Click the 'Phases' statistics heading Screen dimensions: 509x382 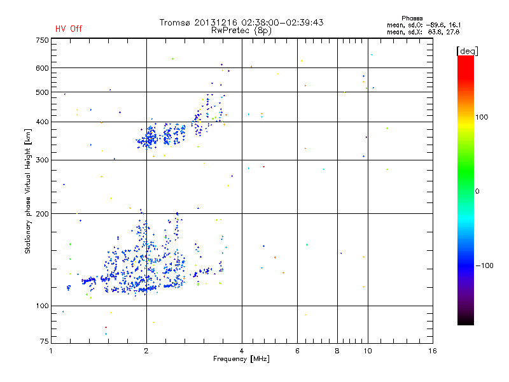click(x=412, y=18)
